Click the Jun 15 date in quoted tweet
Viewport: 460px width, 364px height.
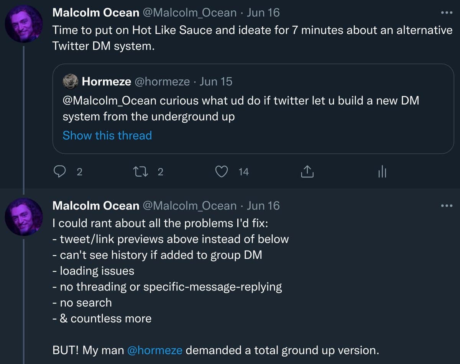pyautogui.click(x=216, y=81)
